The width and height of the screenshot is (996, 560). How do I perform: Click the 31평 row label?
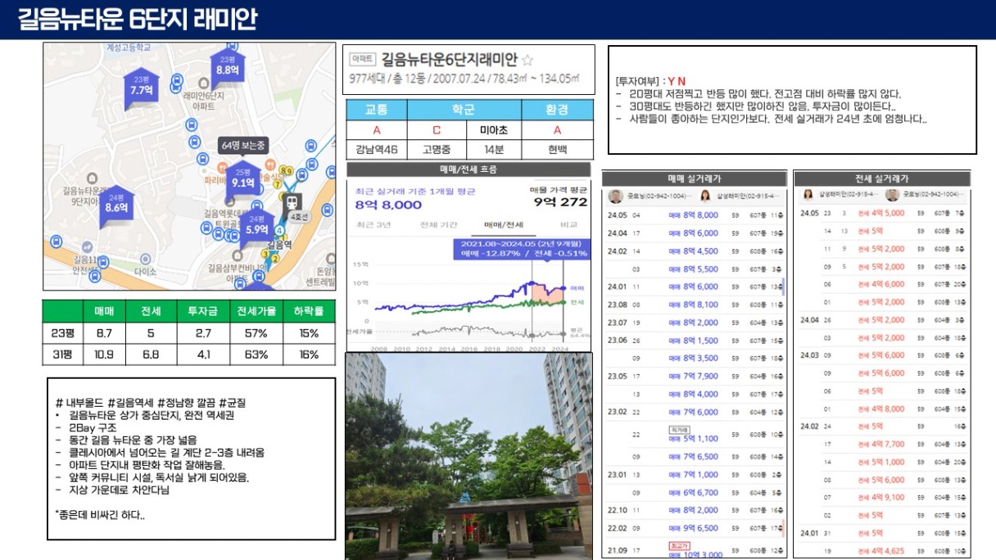point(63,355)
